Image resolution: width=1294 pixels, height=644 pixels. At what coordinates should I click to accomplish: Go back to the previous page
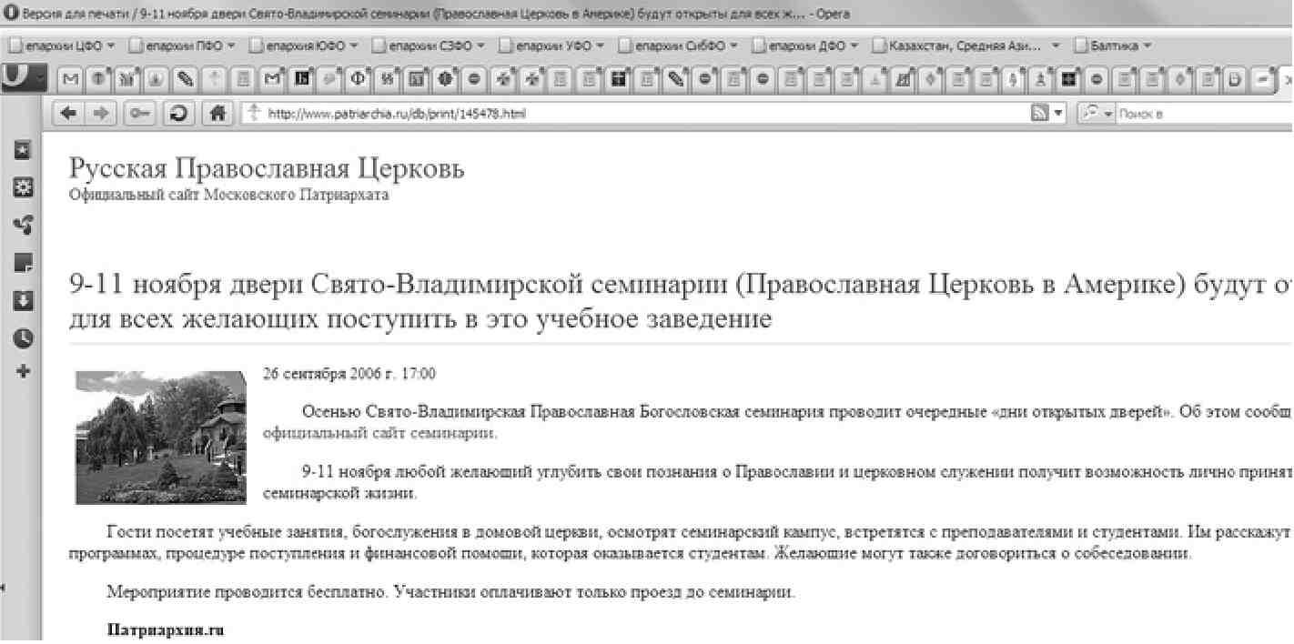coord(69,114)
